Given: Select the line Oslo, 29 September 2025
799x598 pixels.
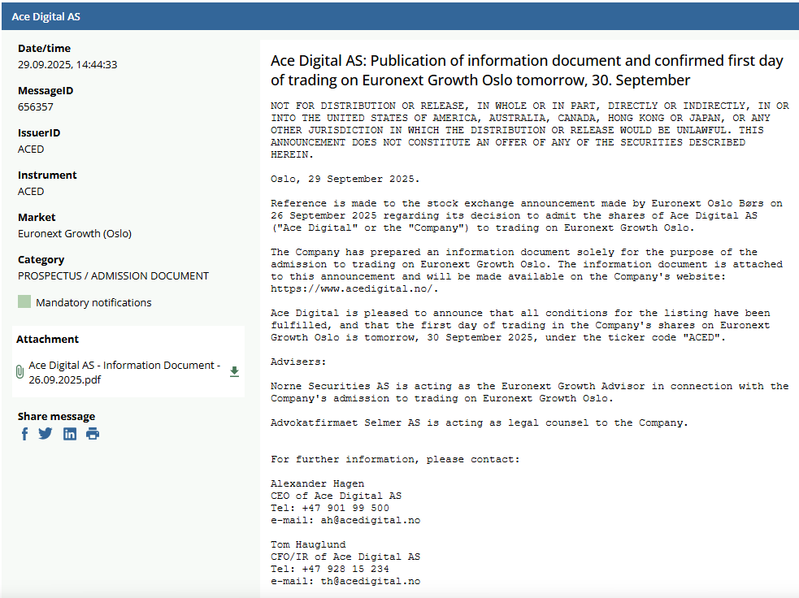Looking at the screenshot, I should 345,180.
